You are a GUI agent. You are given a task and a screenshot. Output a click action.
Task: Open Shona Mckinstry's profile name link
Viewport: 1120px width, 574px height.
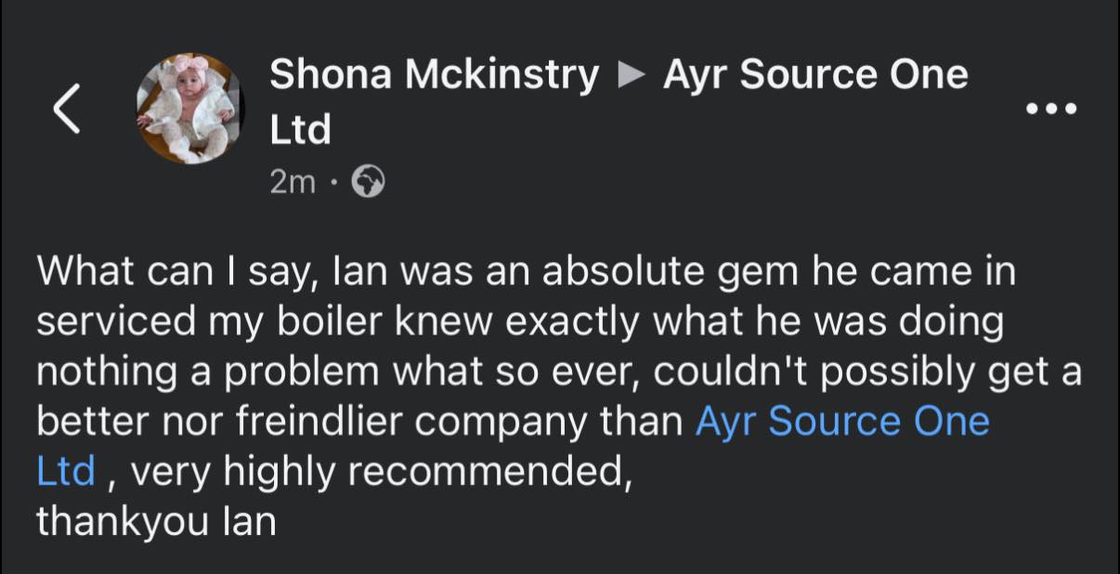434,75
